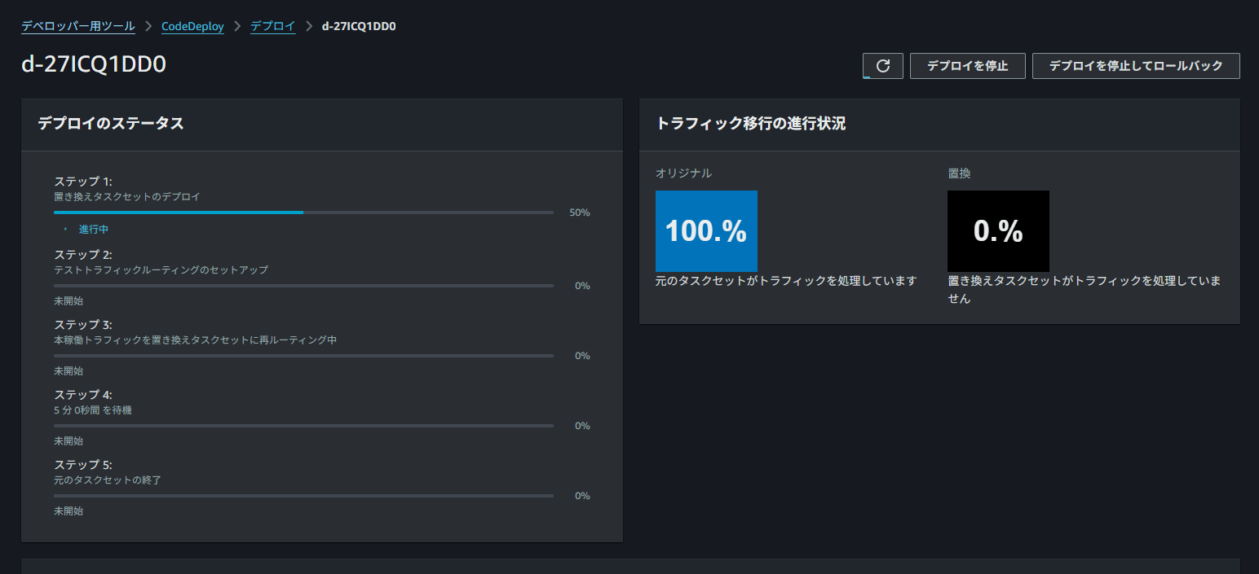Click 5 分 0秒間 を待機 text
Image resolution: width=1259 pixels, height=574 pixels.
93,410
